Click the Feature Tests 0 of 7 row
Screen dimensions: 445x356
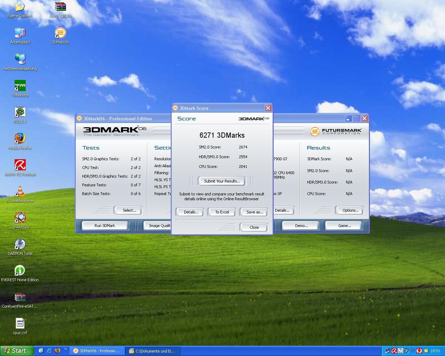tap(111, 185)
